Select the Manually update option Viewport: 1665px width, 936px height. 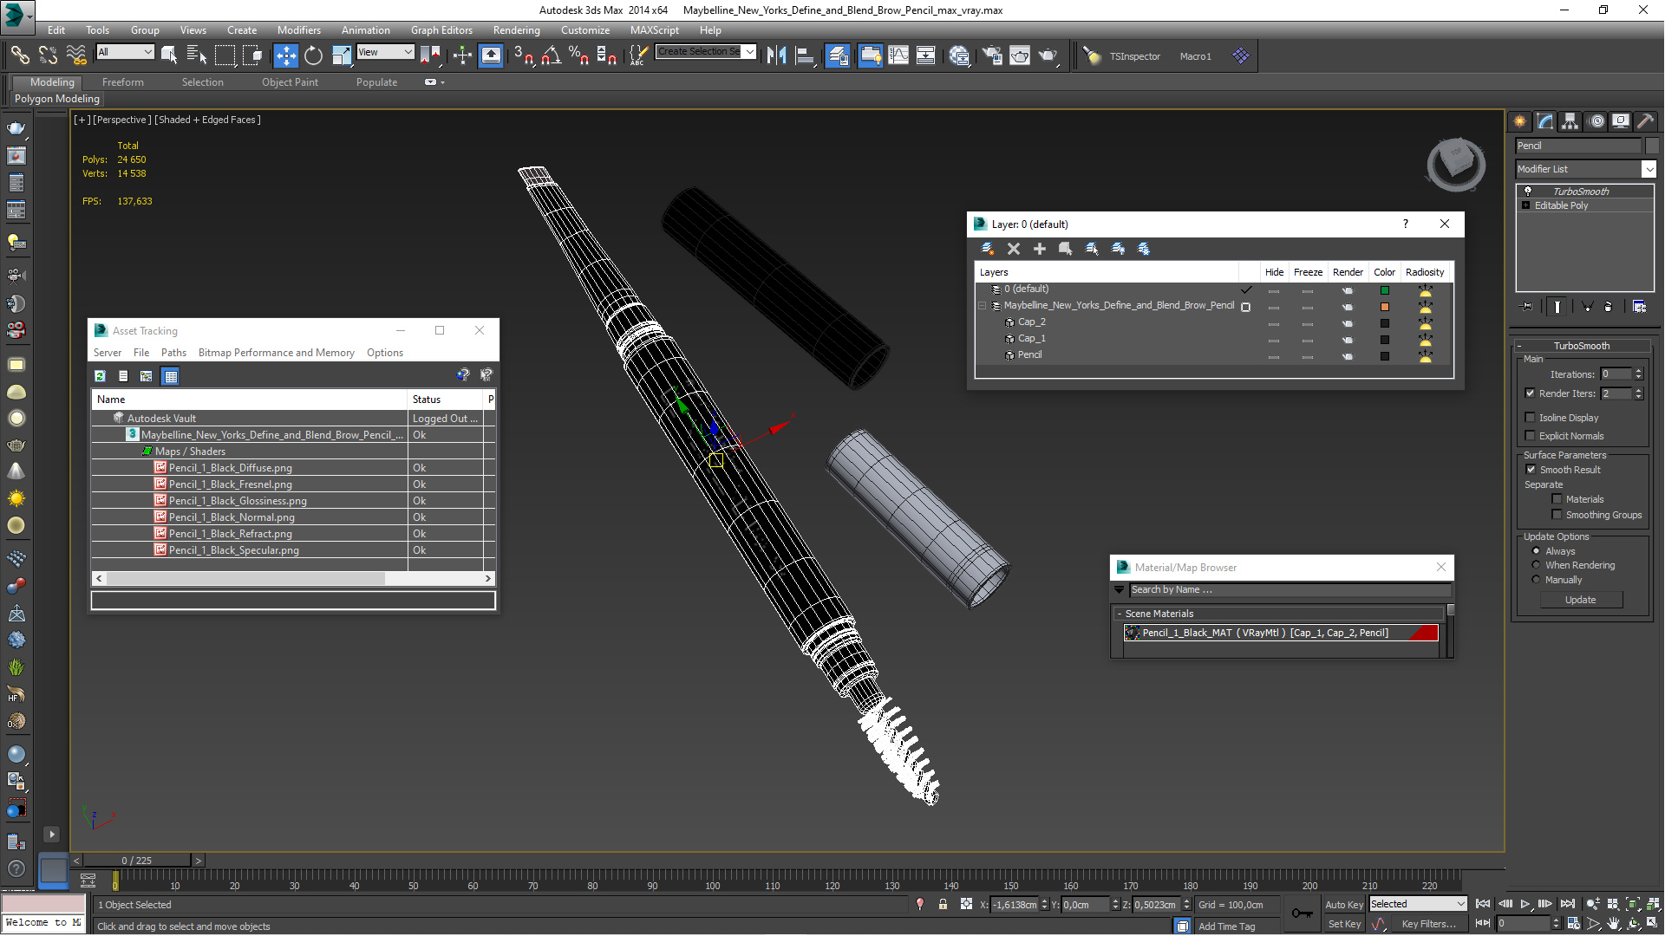point(1536,579)
